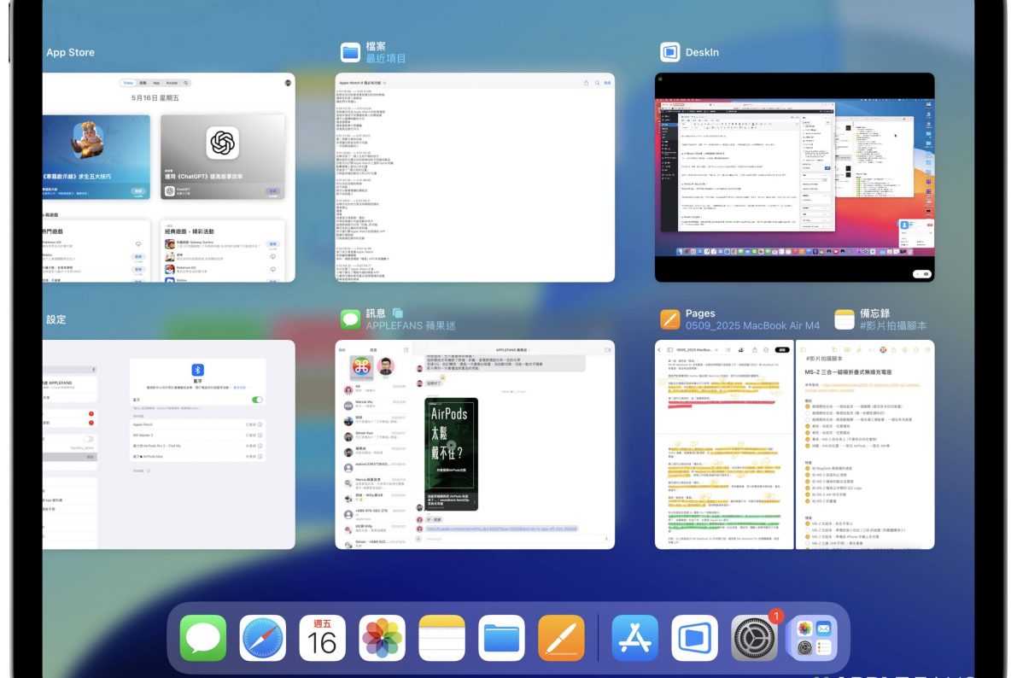Open Messages from the dock
The image size is (1017, 678).
(203, 638)
